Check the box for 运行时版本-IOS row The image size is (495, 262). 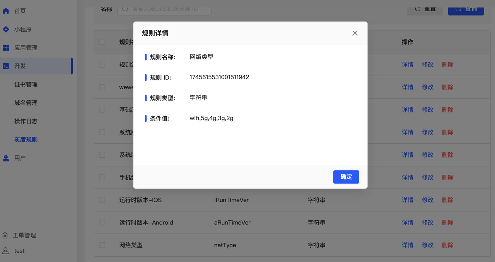[102, 200]
